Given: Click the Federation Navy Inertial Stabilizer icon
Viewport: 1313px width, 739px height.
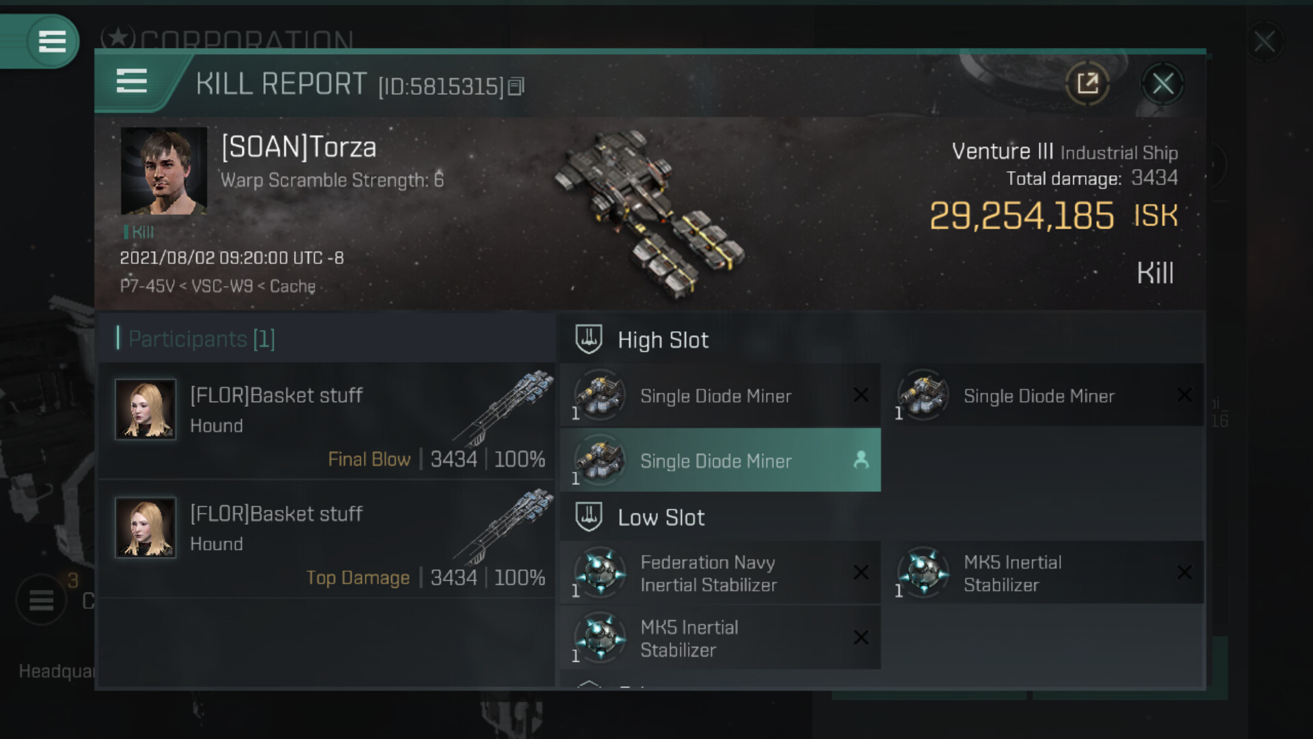Looking at the screenshot, I should coord(600,573).
